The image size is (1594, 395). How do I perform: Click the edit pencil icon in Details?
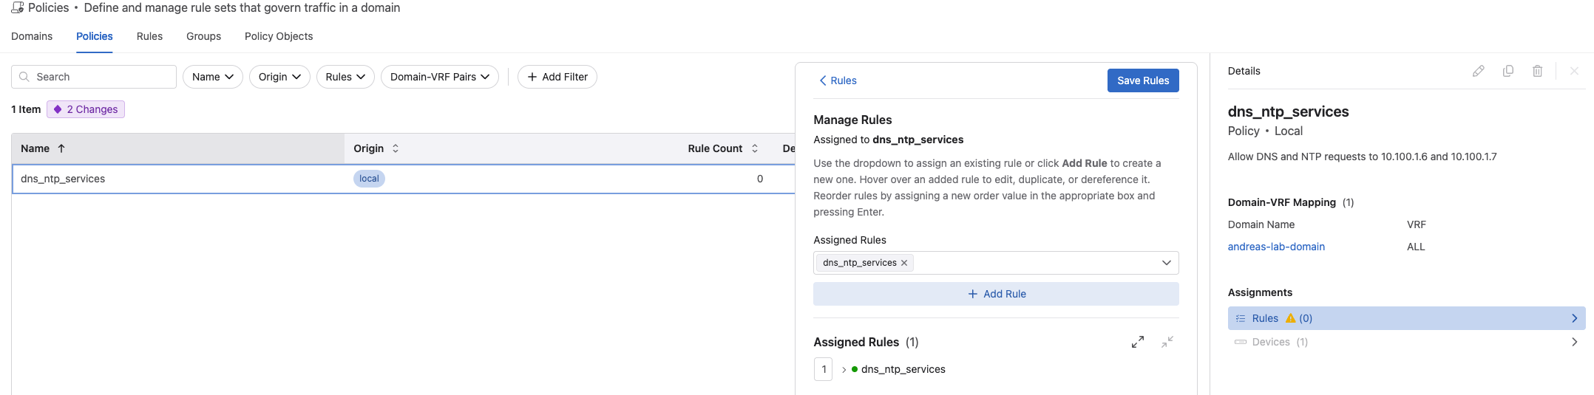[1478, 71]
